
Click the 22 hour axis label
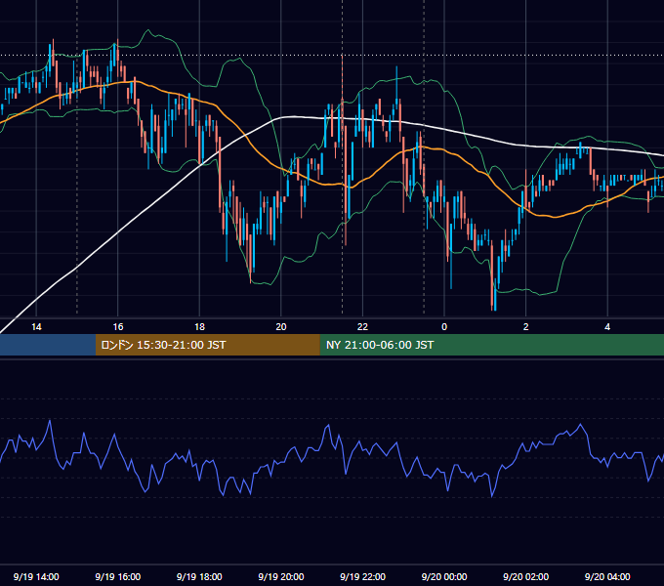point(362,327)
